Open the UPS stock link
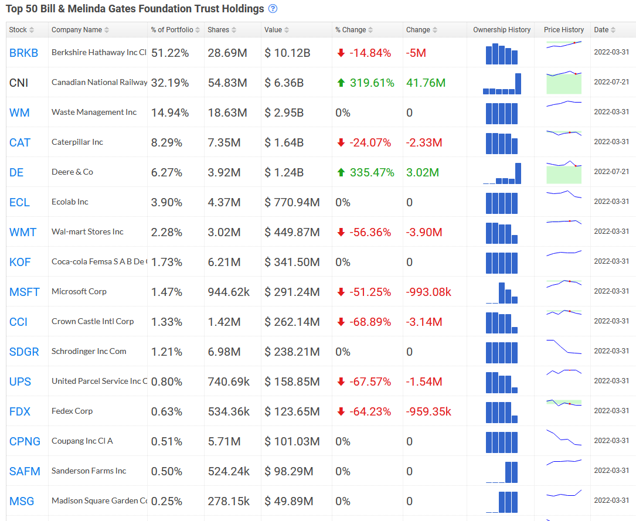Screen dimensions: 636x521 [x=20, y=382]
